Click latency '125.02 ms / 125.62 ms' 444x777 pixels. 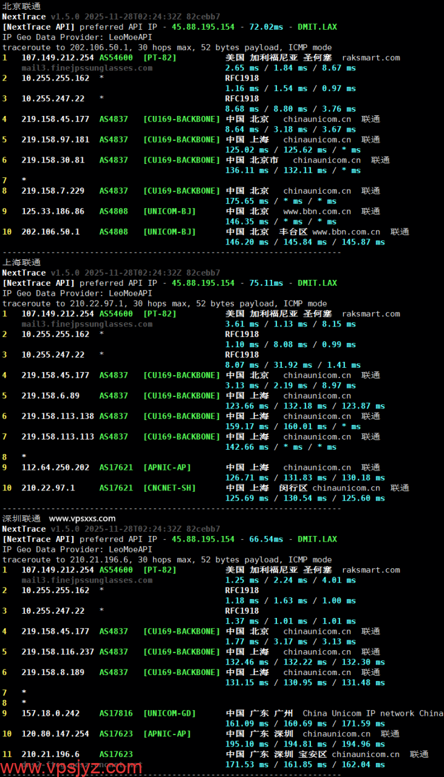(276, 150)
